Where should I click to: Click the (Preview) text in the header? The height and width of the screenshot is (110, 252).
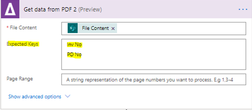pos(90,10)
